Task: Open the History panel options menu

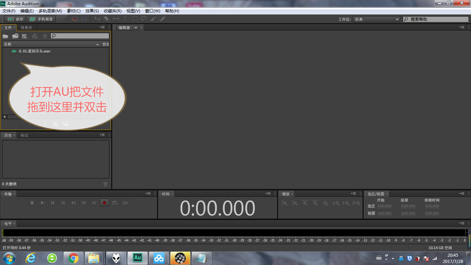Action: click(x=102, y=135)
